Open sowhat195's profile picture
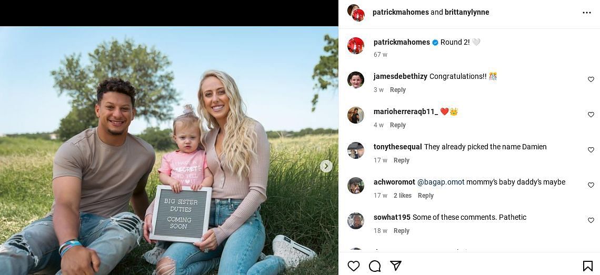The width and height of the screenshot is (600, 275). tap(355, 221)
